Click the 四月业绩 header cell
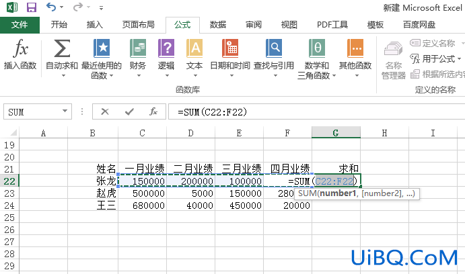This screenshot has width=465, height=274. tap(287, 169)
